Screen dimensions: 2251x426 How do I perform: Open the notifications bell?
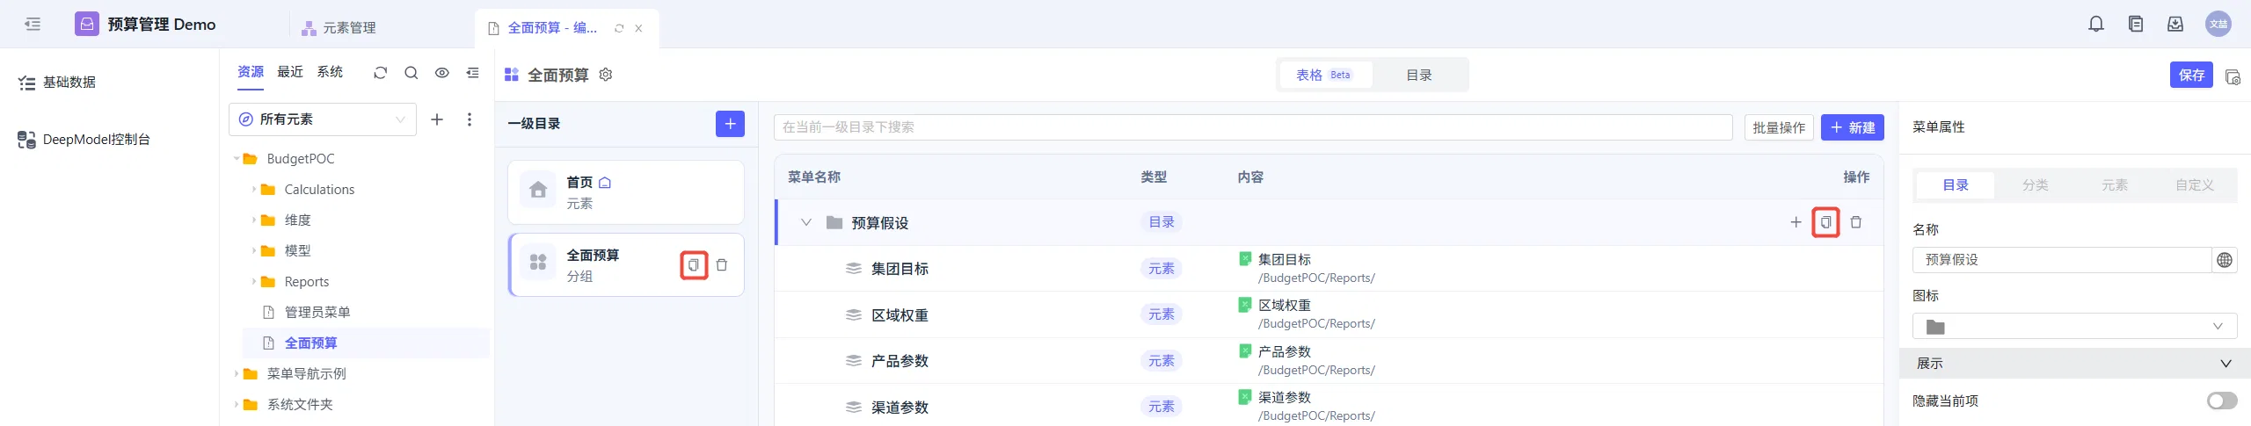pyautogui.click(x=2096, y=24)
